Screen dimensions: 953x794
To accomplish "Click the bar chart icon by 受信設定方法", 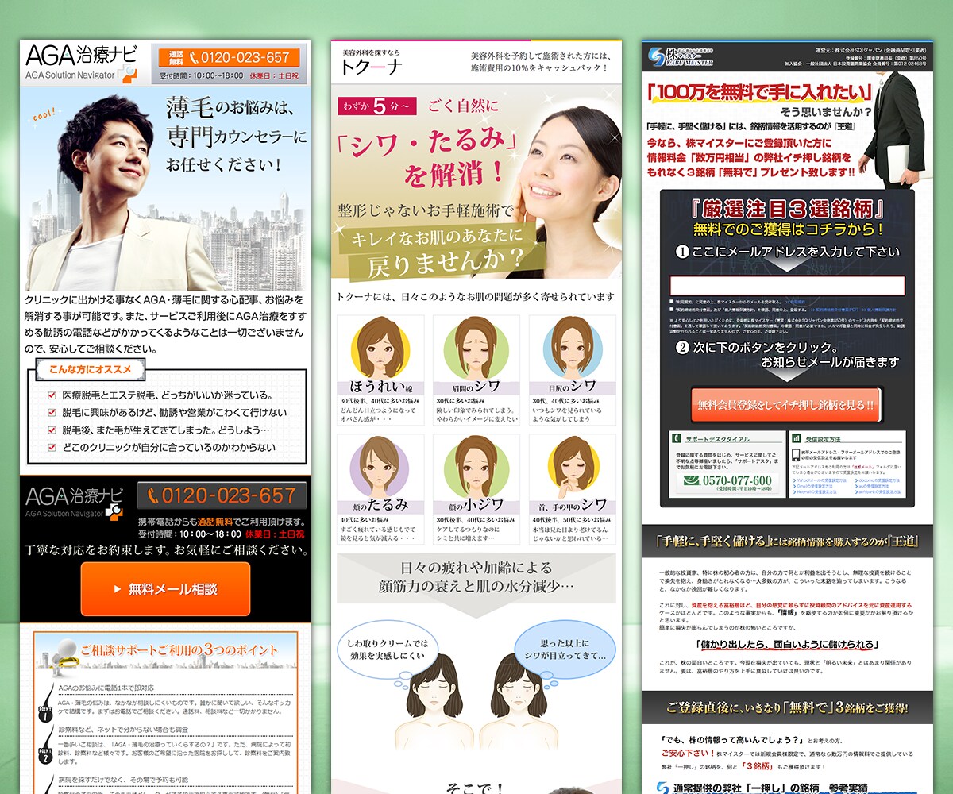I will [x=797, y=438].
